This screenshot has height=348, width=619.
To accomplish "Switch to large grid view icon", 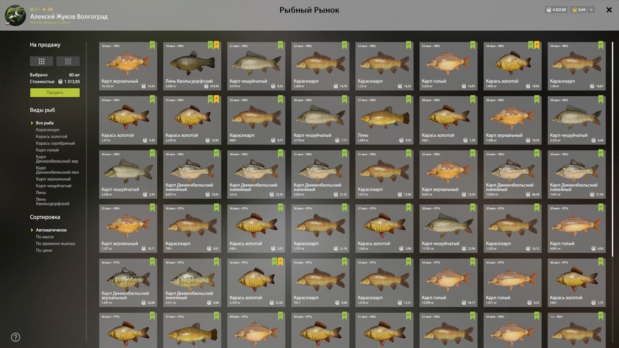I will (41, 61).
